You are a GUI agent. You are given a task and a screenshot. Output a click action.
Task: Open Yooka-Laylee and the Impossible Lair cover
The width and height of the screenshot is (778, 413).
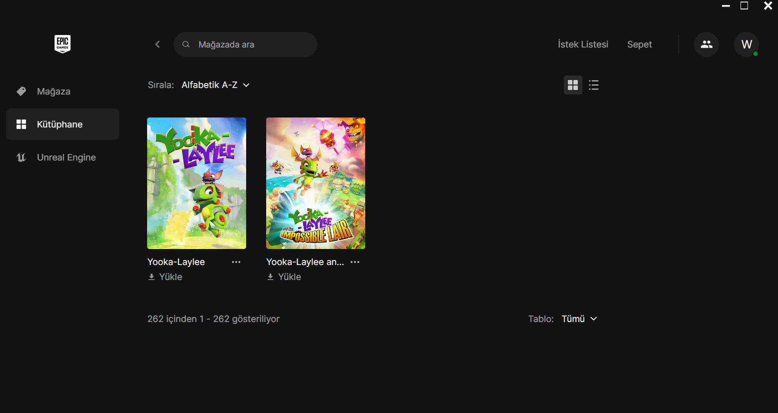(x=316, y=183)
